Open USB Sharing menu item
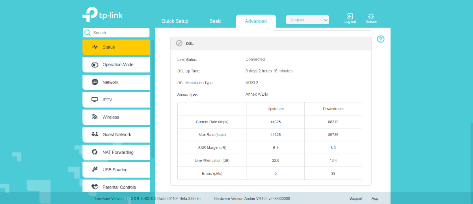 pos(115,170)
